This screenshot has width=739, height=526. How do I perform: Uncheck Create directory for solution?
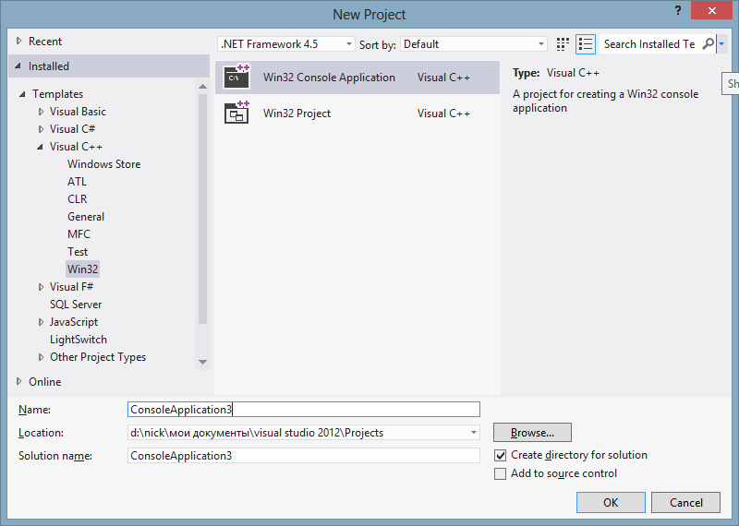(500, 455)
